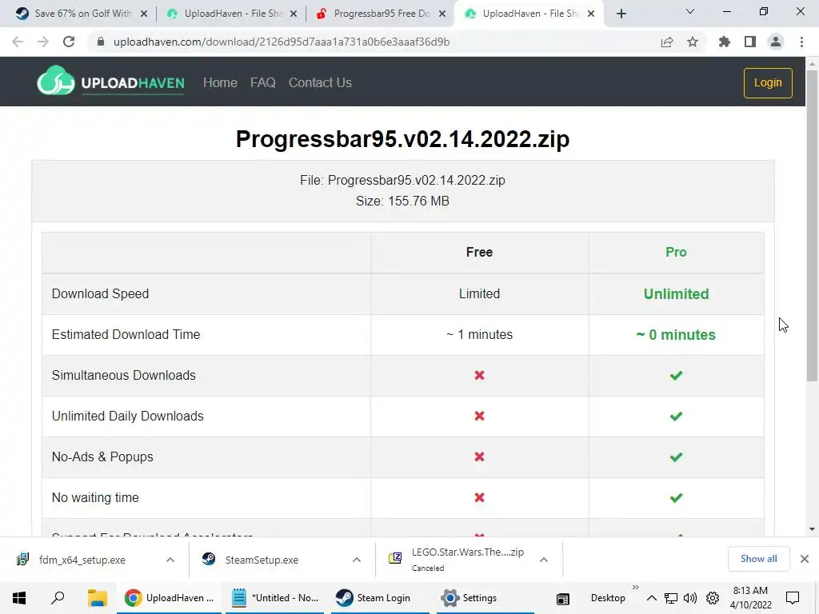This screenshot has height=614, width=819.
Task: Open Contact Us in site navigation
Action: point(320,82)
